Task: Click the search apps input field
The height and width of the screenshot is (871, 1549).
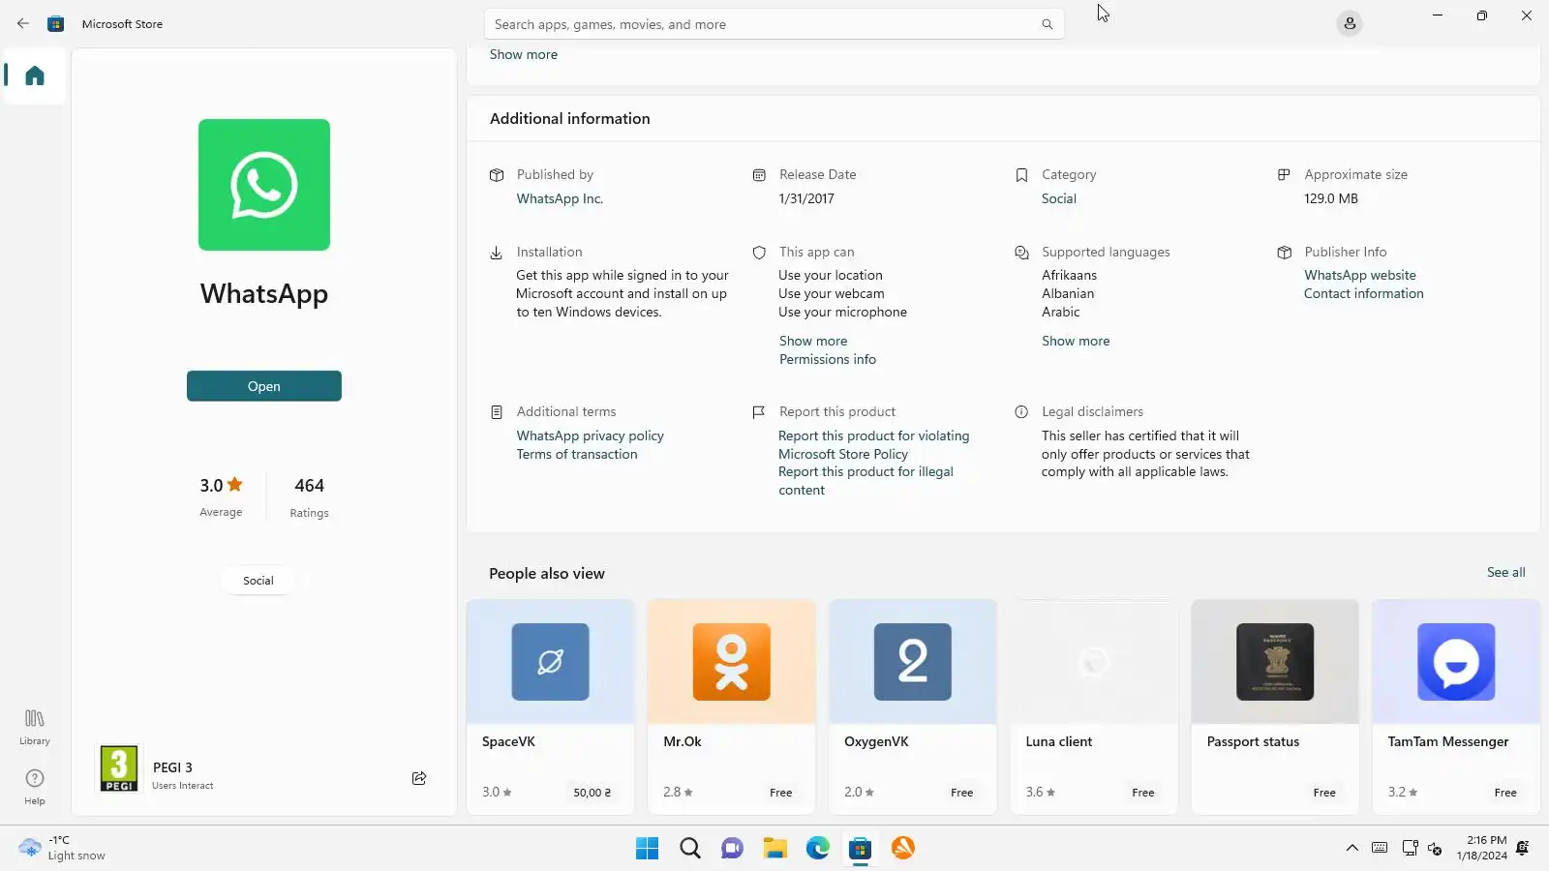Action: [x=774, y=24]
